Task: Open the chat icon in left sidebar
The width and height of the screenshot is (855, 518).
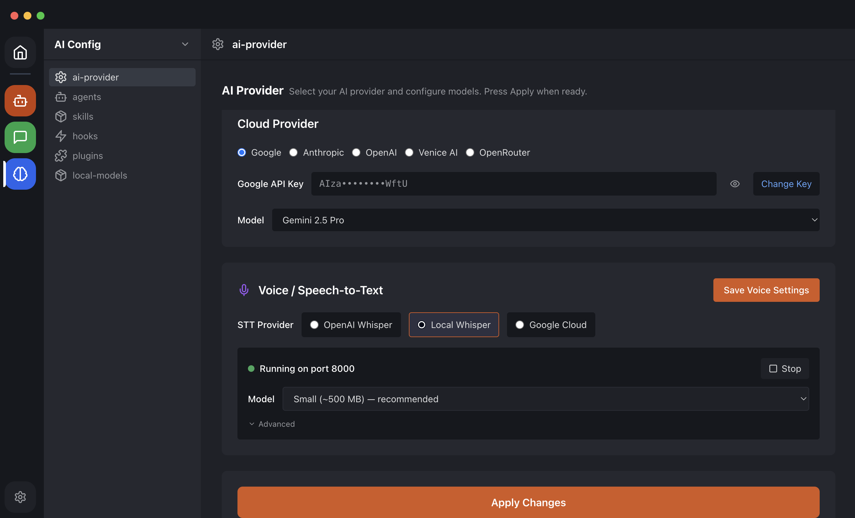Action: (20, 137)
